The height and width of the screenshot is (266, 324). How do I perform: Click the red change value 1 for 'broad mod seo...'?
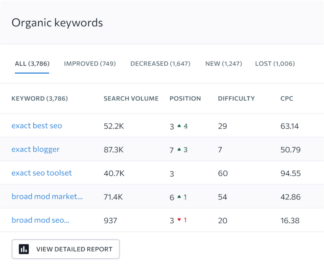(185, 220)
